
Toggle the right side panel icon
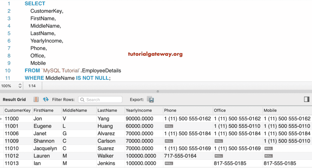coord(307,99)
